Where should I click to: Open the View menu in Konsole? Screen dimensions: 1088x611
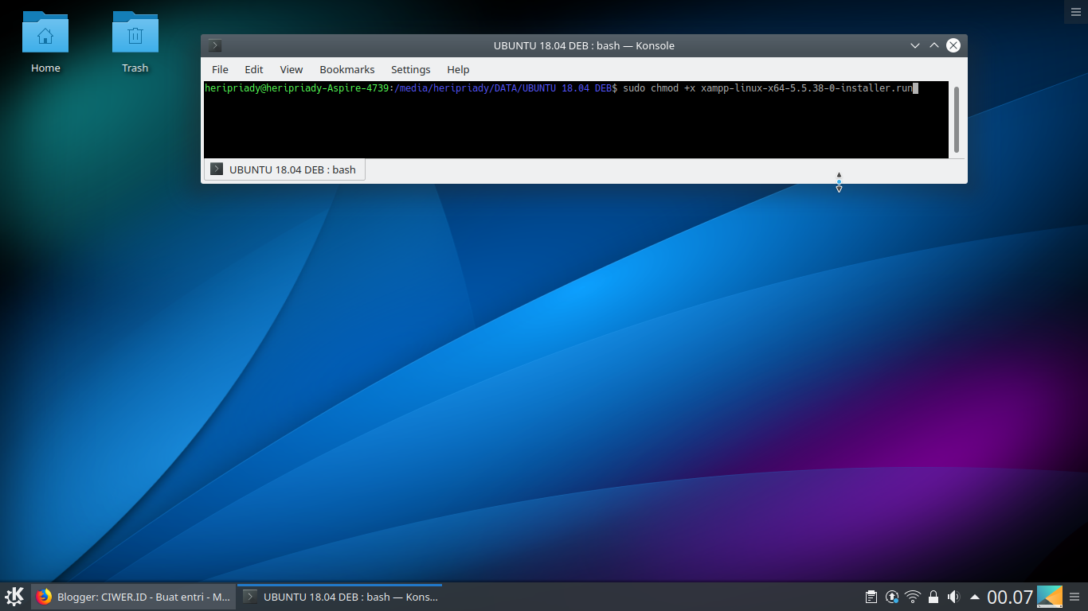click(x=292, y=69)
